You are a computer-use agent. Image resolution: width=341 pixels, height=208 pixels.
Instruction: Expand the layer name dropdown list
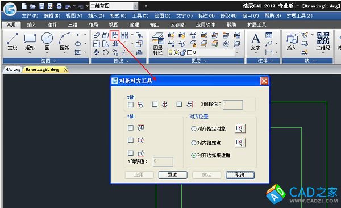[x=237, y=52]
